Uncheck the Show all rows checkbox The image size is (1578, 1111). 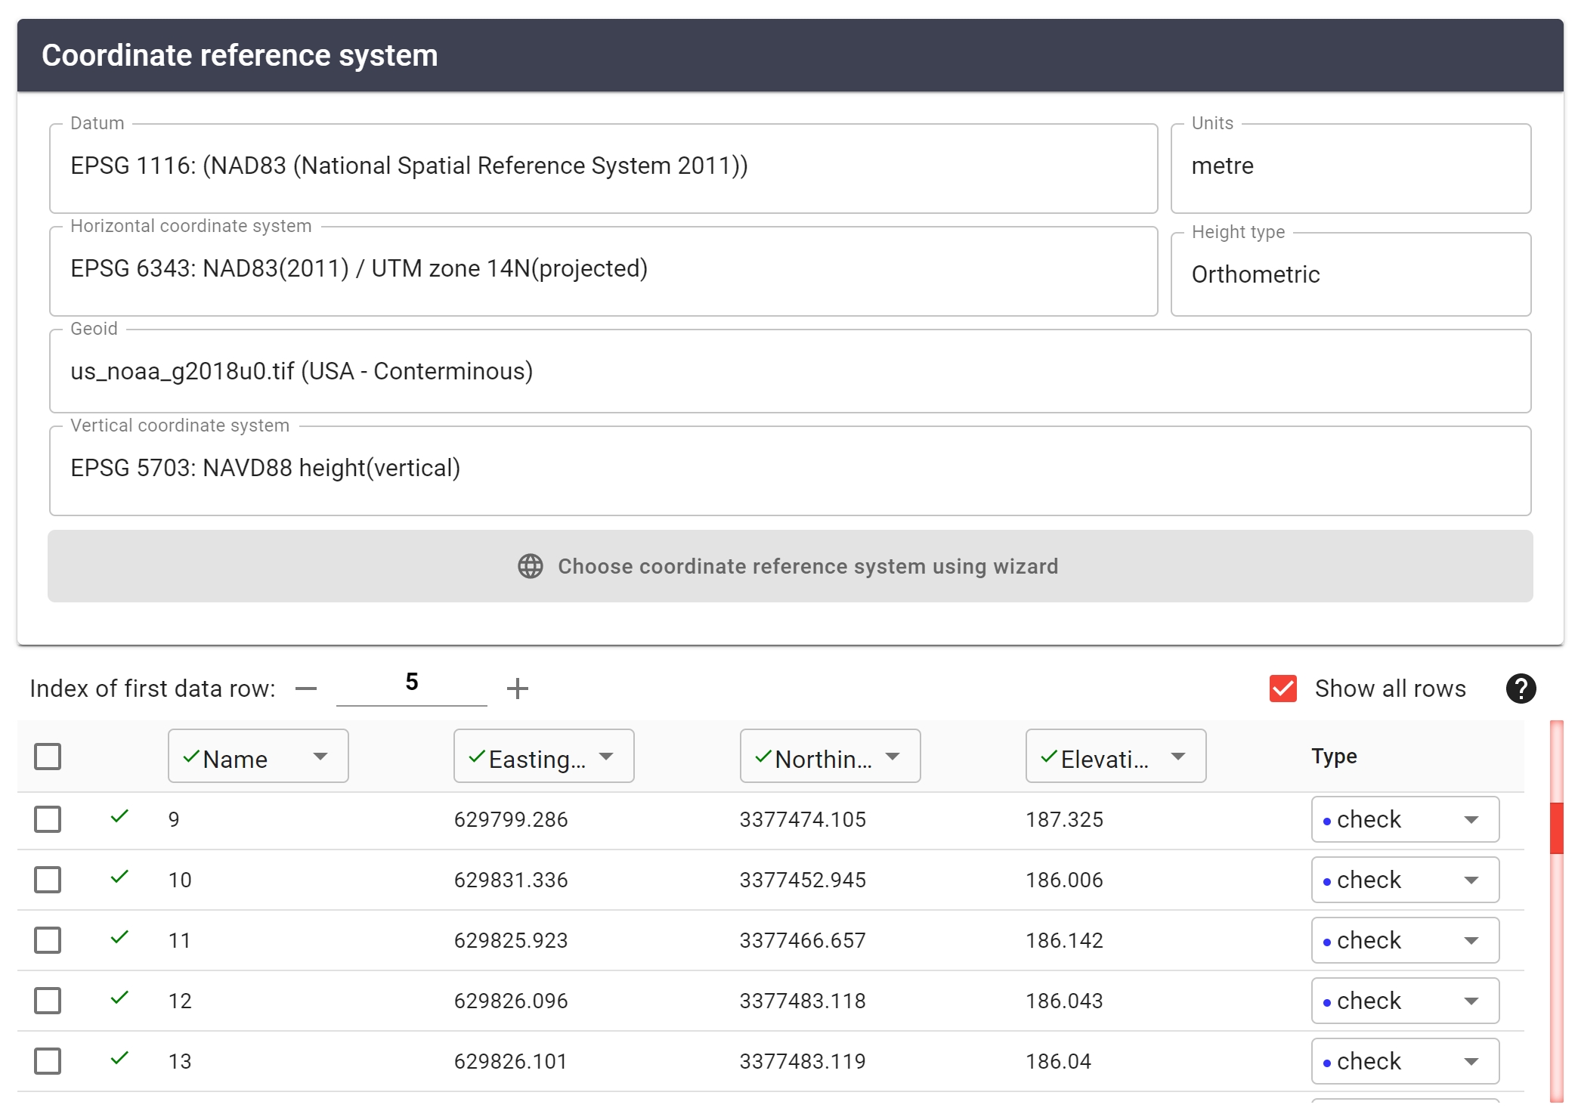pyautogui.click(x=1283, y=689)
